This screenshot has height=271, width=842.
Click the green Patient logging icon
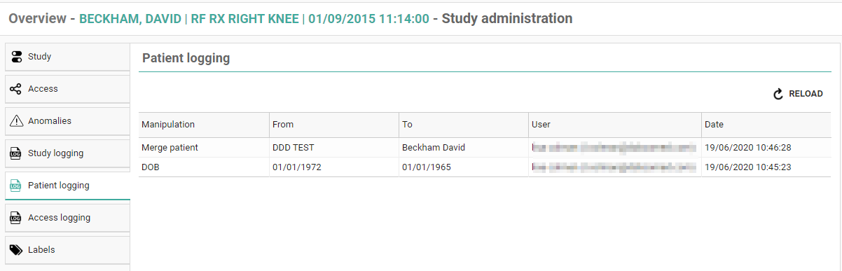click(16, 186)
